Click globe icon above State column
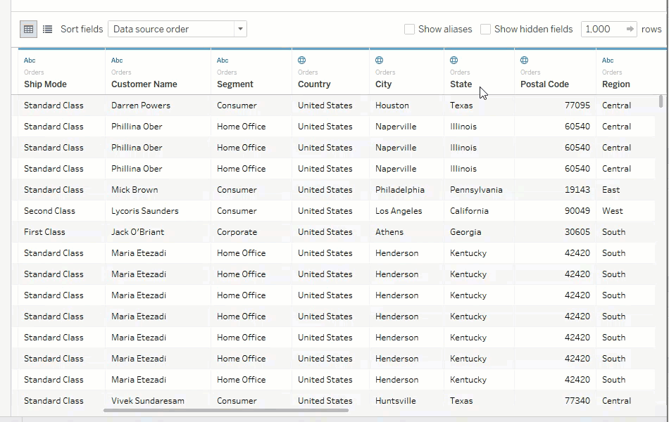 [x=454, y=60]
